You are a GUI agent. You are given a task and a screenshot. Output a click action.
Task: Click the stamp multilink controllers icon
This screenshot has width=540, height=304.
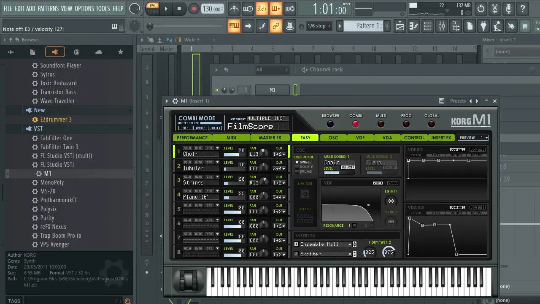pyautogui.click(x=289, y=26)
